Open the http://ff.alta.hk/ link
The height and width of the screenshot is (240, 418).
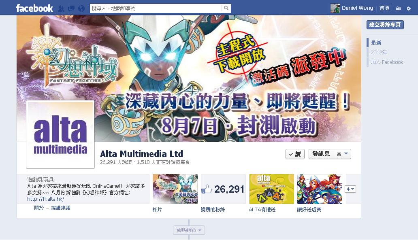[46, 199]
